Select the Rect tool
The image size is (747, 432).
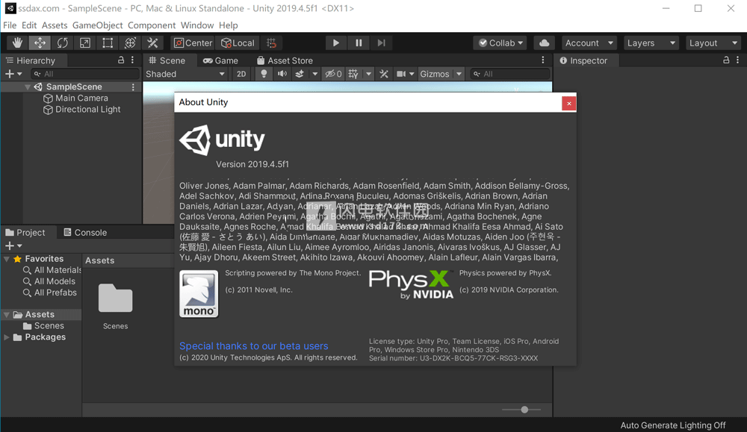click(x=108, y=43)
